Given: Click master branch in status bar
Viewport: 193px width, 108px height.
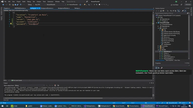Looking at the screenshot, I should click(183, 103).
